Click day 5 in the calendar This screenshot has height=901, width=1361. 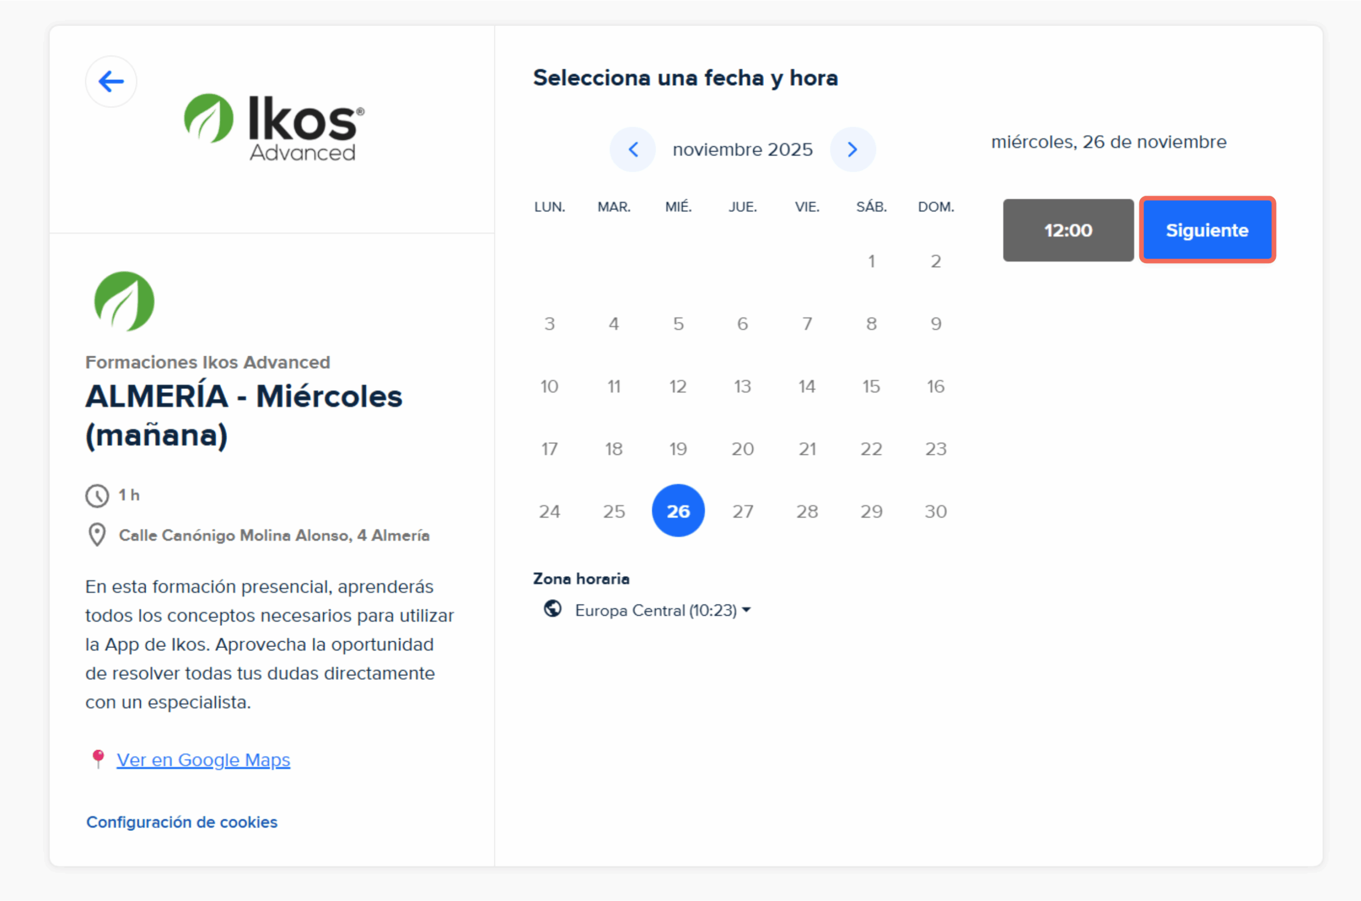(x=678, y=324)
